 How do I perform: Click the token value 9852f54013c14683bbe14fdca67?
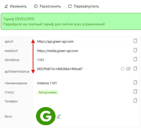click(60, 69)
